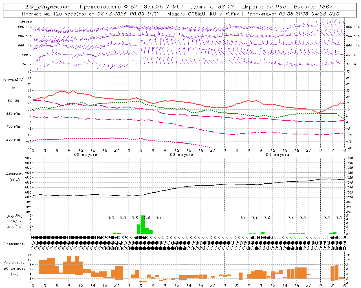The height and width of the screenshot is (288, 361).
Task: Click the "500 гПа" label in temperature legend
Action: [13, 140]
